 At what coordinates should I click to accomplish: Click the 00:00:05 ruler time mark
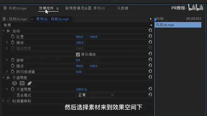[194, 18]
